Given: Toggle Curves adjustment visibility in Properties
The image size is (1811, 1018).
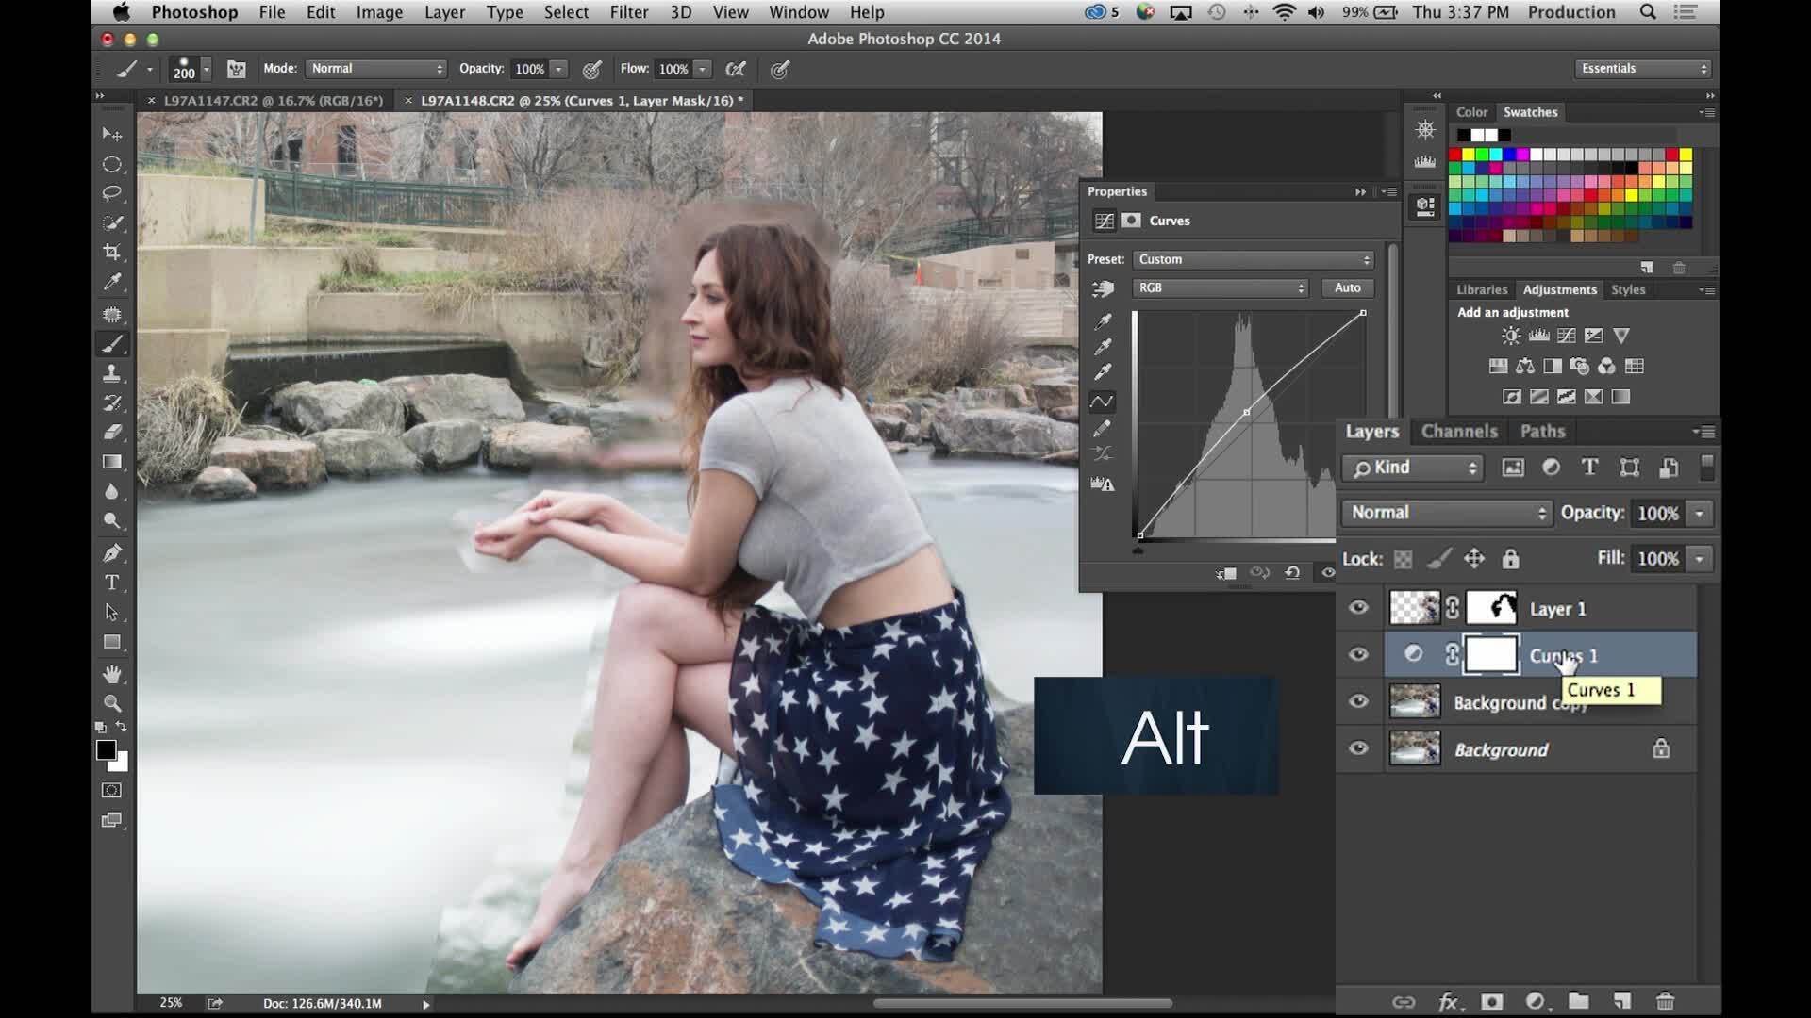Looking at the screenshot, I should [1328, 572].
